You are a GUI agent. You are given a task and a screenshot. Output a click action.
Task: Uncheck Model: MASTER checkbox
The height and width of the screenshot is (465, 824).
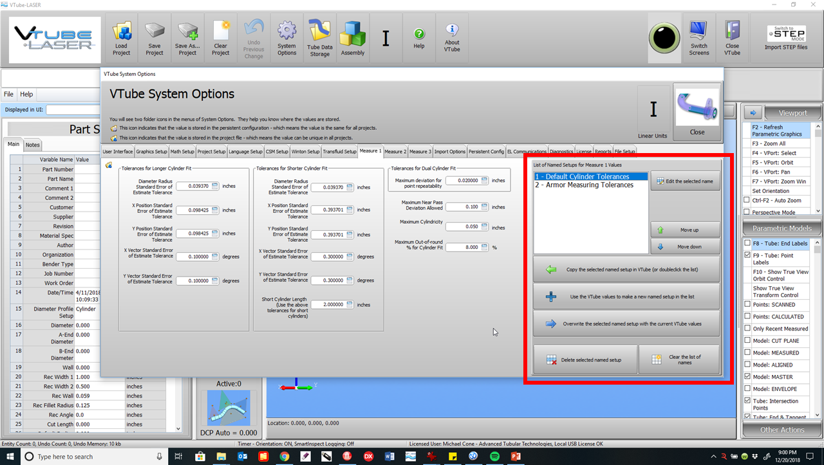(747, 377)
